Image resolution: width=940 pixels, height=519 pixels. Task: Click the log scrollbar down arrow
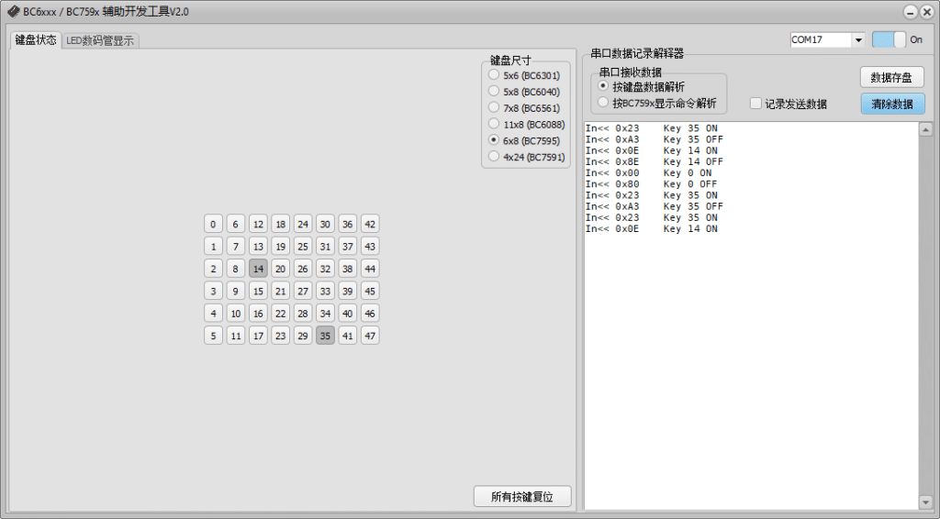point(925,502)
